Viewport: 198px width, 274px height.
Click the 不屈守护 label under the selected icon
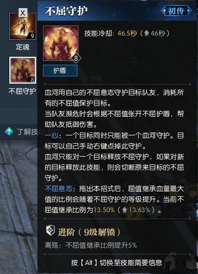point(23,91)
